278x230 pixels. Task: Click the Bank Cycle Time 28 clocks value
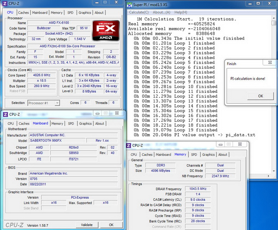pyautogui.click(x=198, y=221)
